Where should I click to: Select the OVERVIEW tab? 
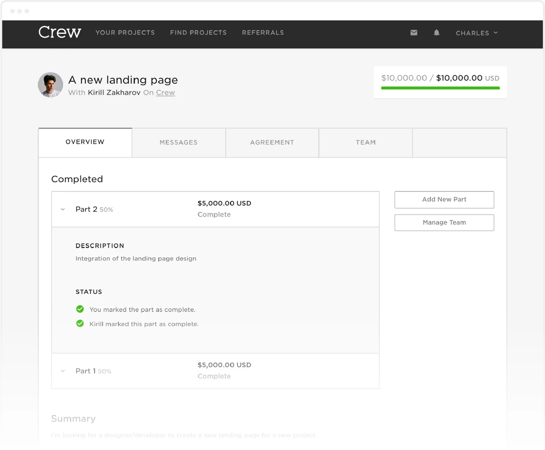point(85,142)
